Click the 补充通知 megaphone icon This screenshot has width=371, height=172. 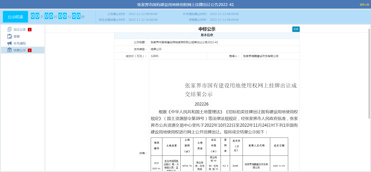click(10, 43)
